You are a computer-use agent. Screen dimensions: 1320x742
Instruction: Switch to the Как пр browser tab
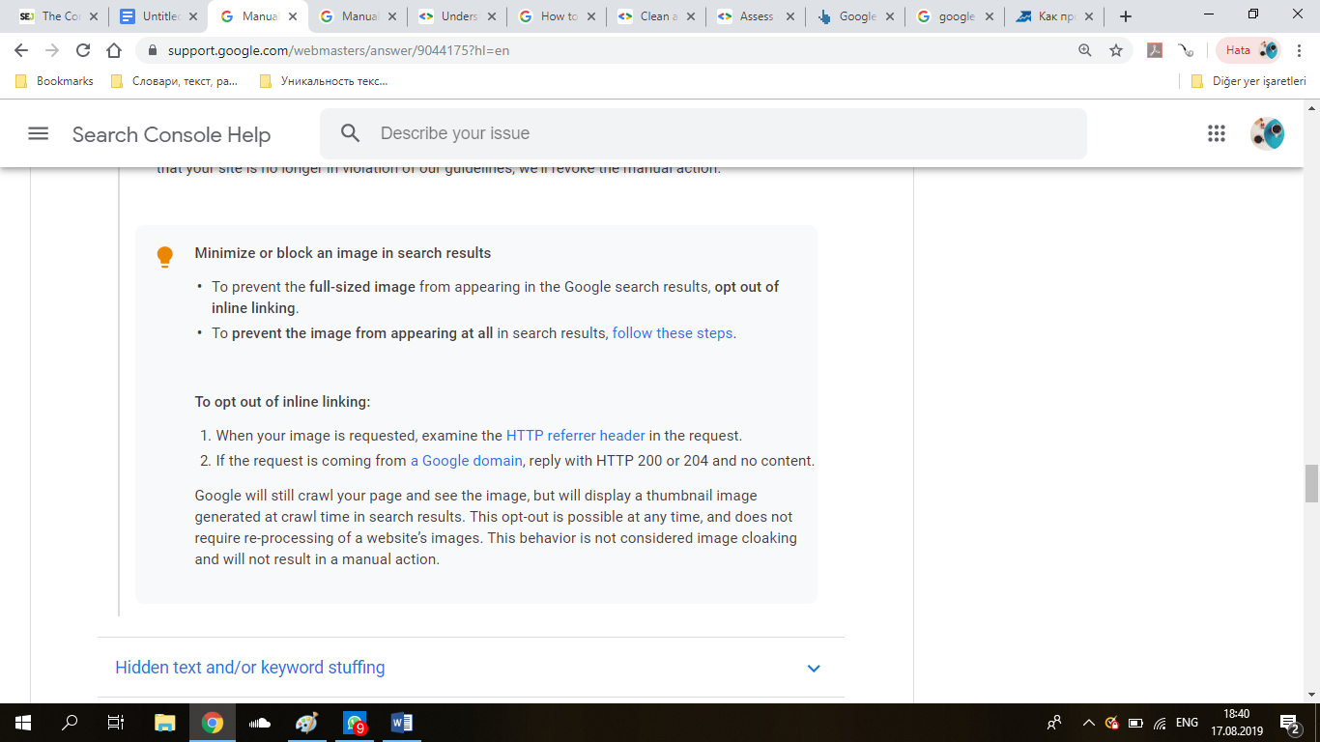1053,16
